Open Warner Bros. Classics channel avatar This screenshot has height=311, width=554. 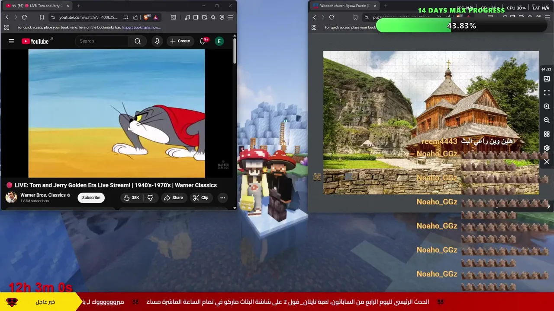(11, 197)
